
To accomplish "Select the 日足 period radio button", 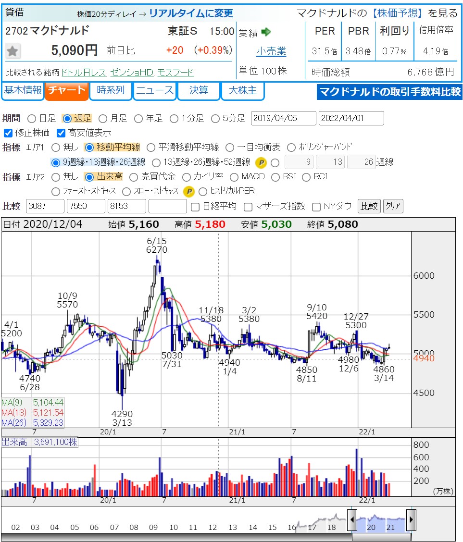I will (32, 118).
